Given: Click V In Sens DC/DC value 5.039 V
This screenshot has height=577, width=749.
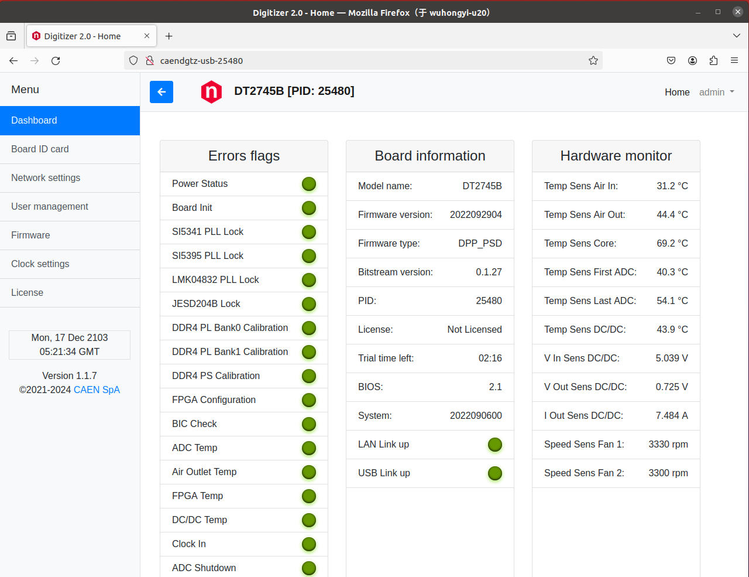Looking at the screenshot, I should (672, 359).
